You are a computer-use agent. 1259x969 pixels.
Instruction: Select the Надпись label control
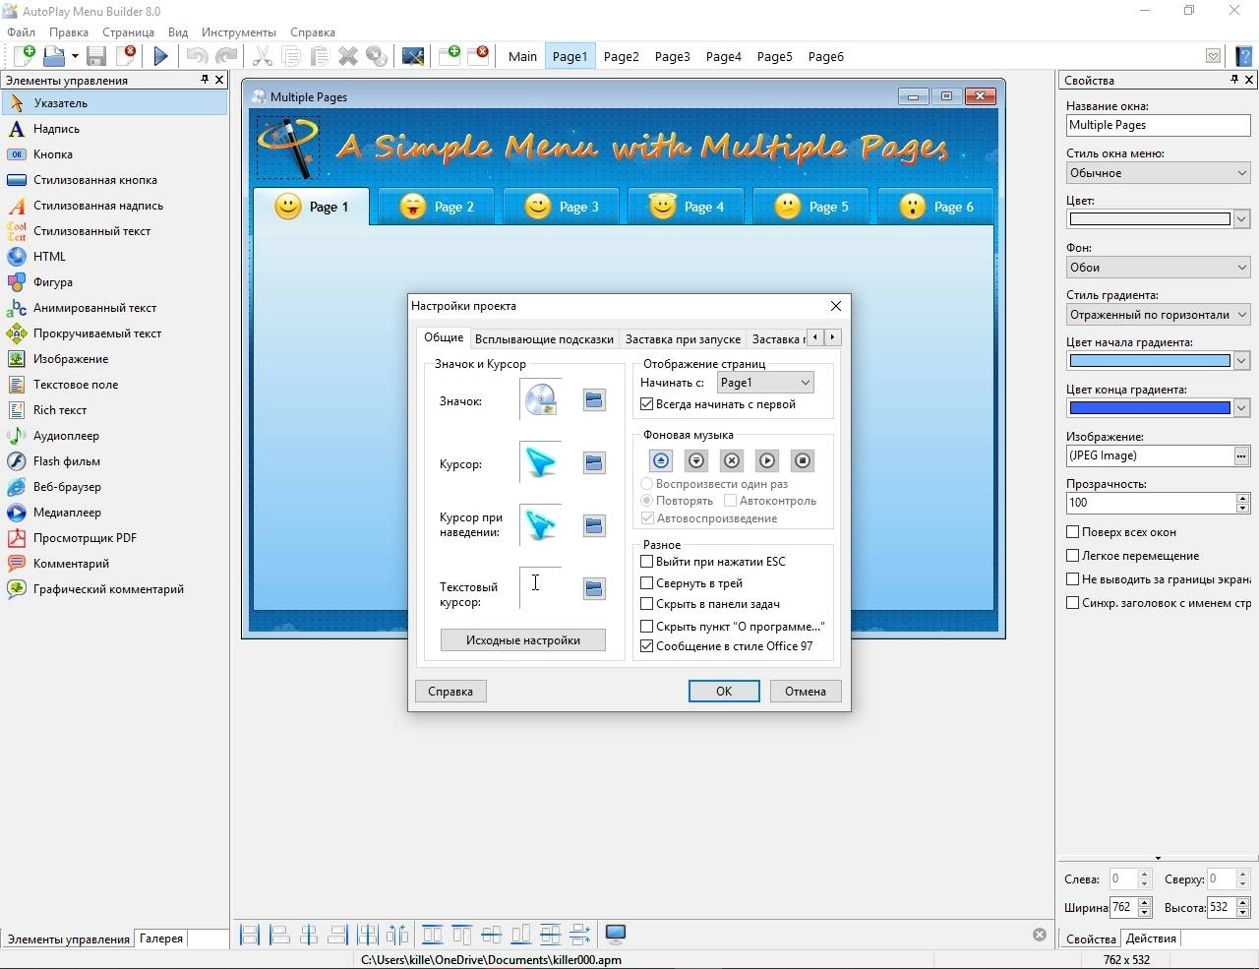[x=114, y=128]
